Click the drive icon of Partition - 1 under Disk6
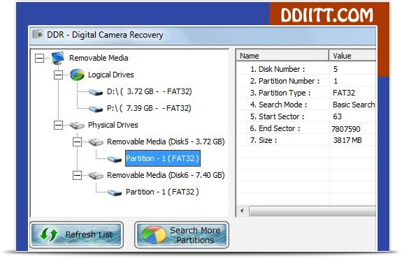 click(115, 192)
